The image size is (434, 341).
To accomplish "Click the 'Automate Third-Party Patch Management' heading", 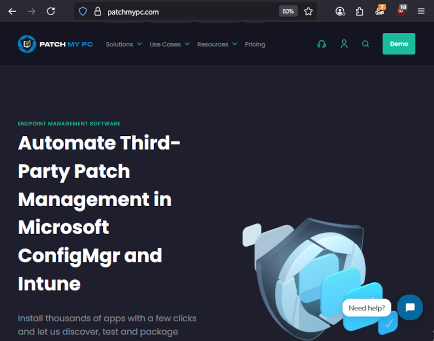I will pyautogui.click(x=99, y=213).
